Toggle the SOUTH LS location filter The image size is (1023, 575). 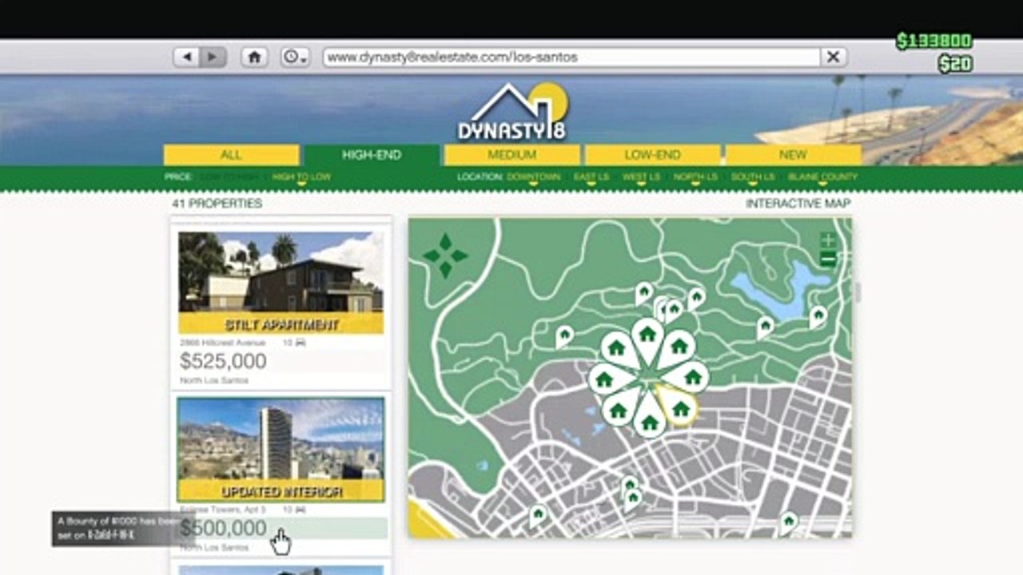click(753, 176)
